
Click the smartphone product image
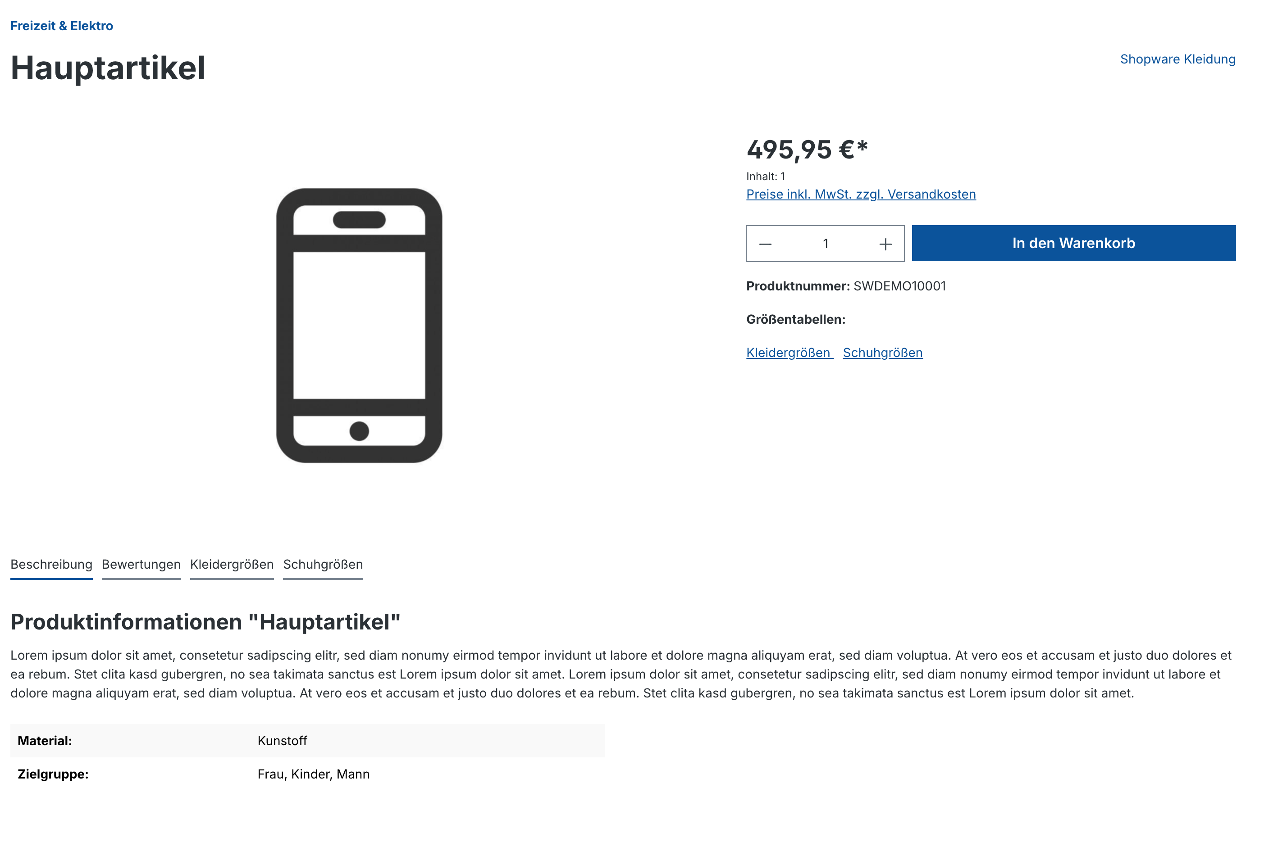[359, 326]
